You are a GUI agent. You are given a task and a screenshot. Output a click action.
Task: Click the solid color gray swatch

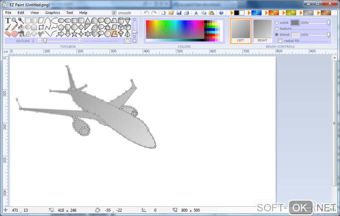coord(295,23)
